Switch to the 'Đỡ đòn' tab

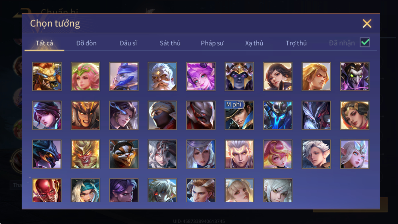[x=86, y=43]
